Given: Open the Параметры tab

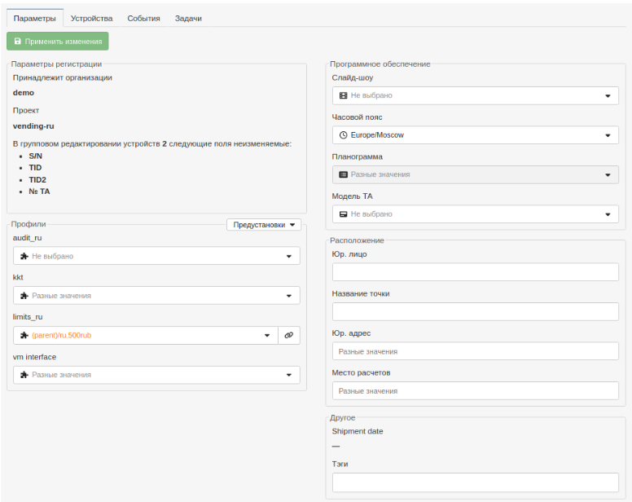Looking at the screenshot, I should (35, 18).
